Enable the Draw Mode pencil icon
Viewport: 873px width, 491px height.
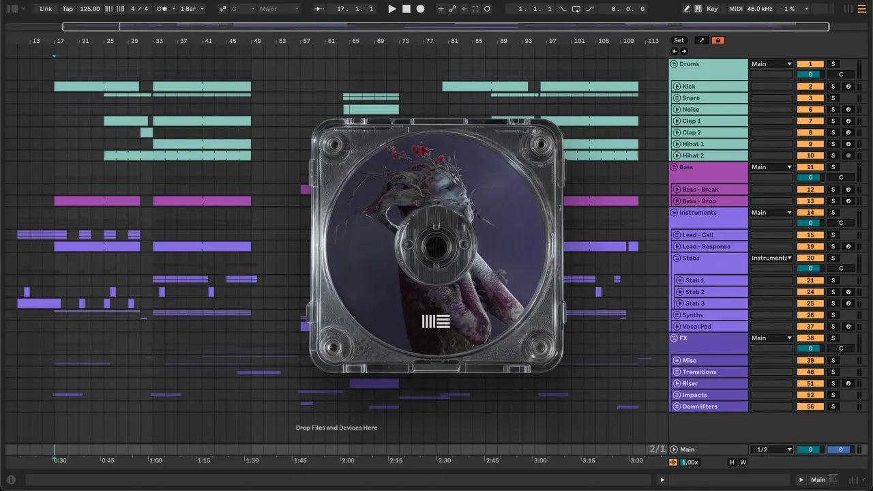[x=687, y=9]
